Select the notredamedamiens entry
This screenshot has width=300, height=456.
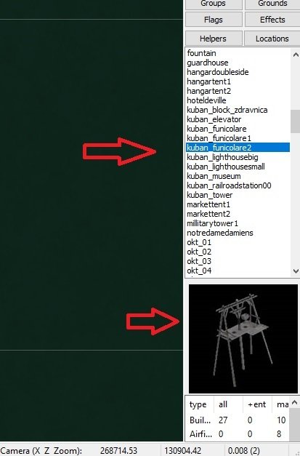point(220,233)
